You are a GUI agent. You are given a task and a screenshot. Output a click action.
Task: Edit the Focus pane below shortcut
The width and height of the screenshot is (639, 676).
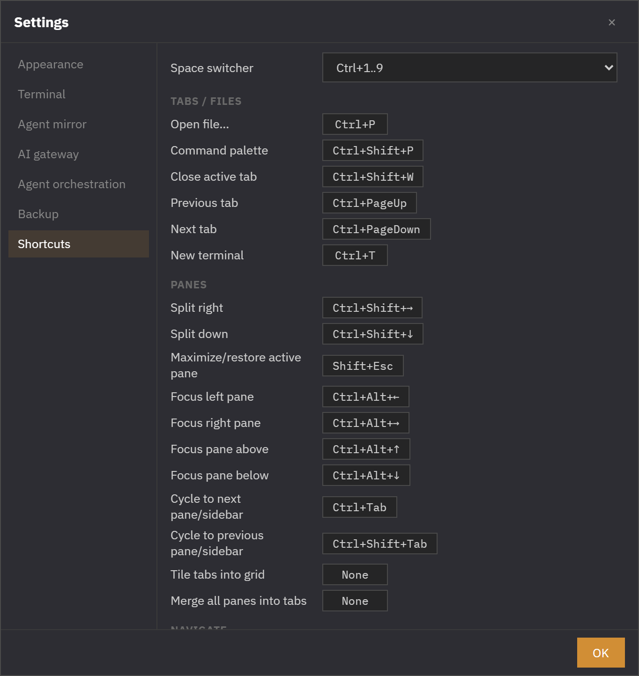point(366,475)
